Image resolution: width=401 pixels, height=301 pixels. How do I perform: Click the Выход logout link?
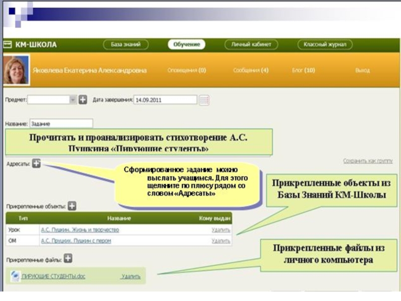362,71
